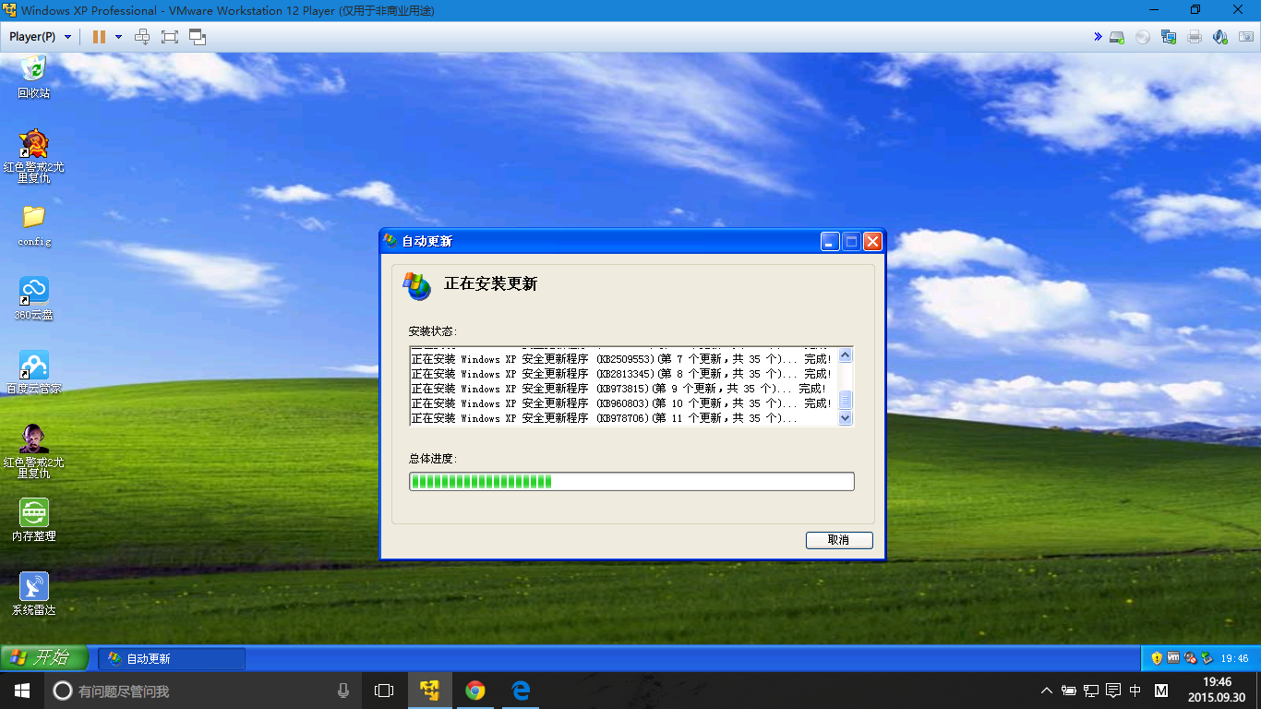Viewport: 1261px width, 709px height.
Task: Click the network adapter device icon
Action: tap(1169, 37)
